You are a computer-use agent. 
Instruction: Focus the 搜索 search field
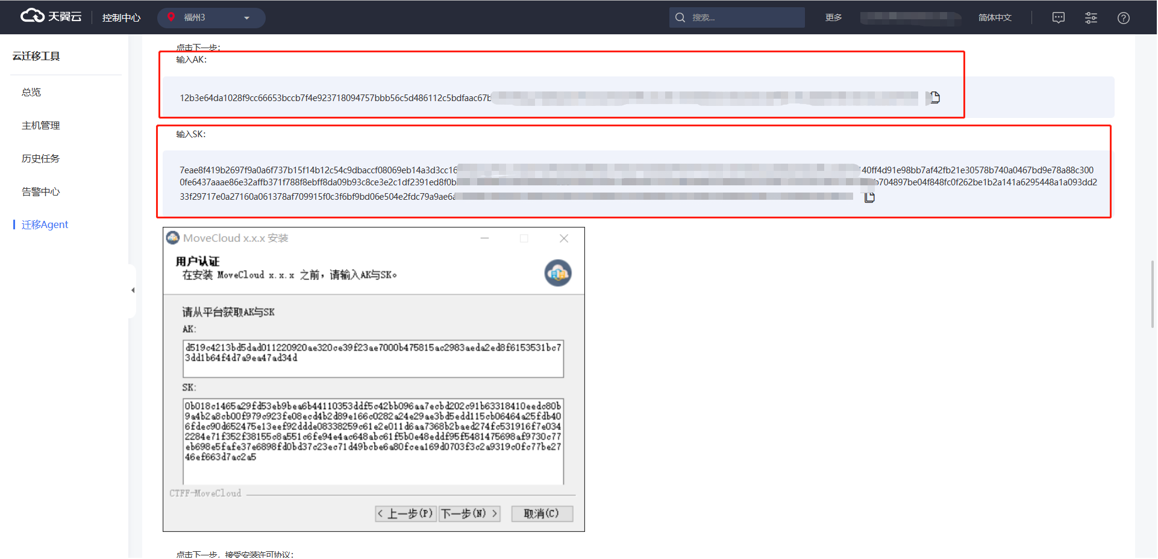pyautogui.click(x=737, y=17)
